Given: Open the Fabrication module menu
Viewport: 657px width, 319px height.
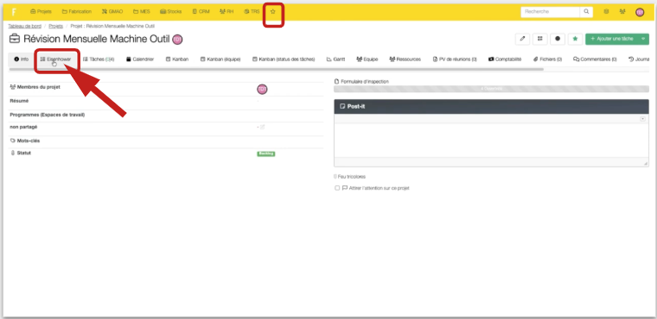Looking at the screenshot, I should click(x=77, y=12).
